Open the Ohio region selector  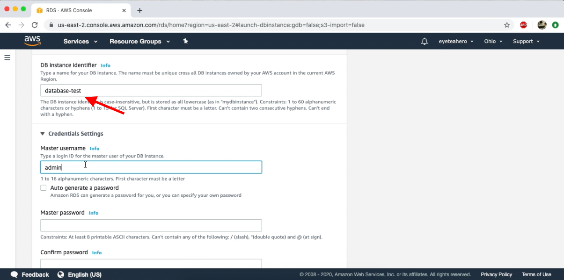coord(493,41)
